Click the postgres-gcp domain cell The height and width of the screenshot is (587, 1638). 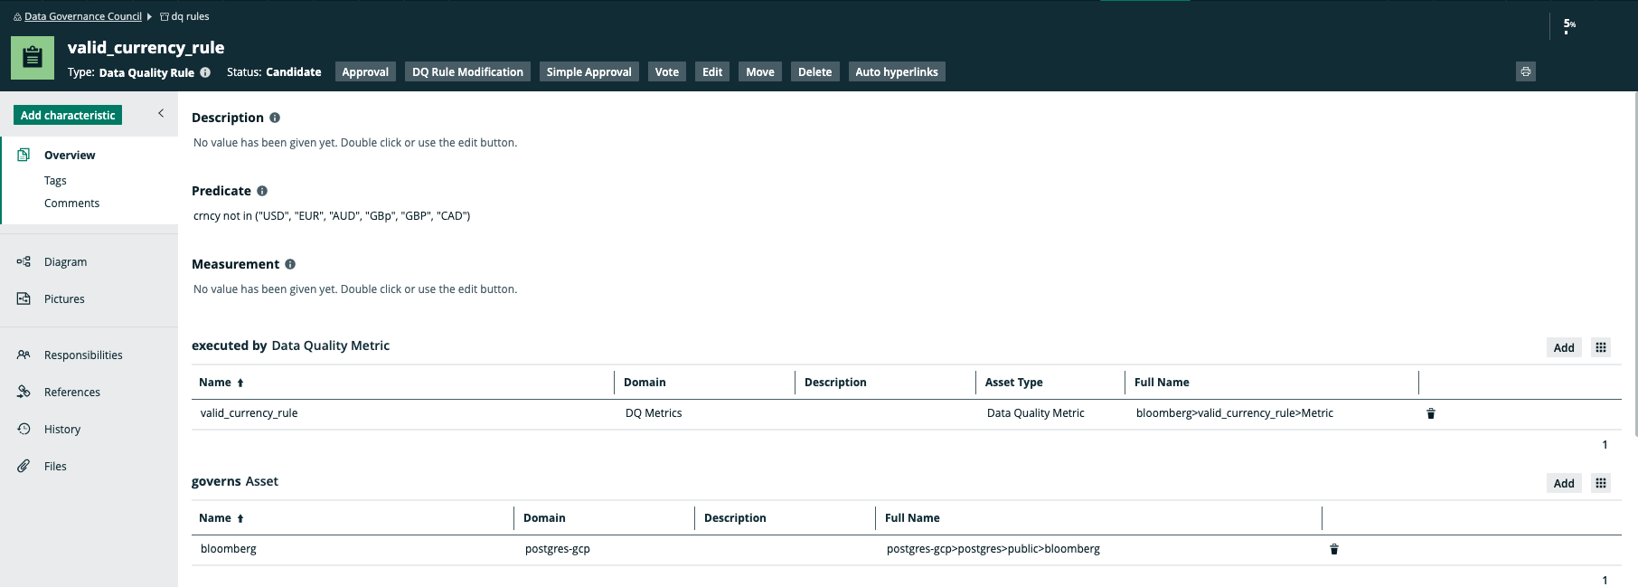pos(558,548)
